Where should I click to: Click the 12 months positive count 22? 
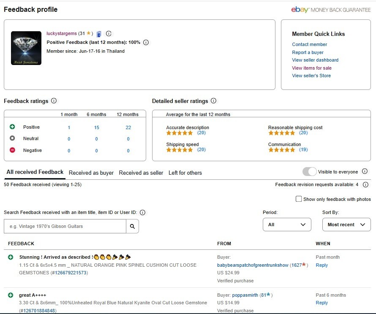pos(128,127)
